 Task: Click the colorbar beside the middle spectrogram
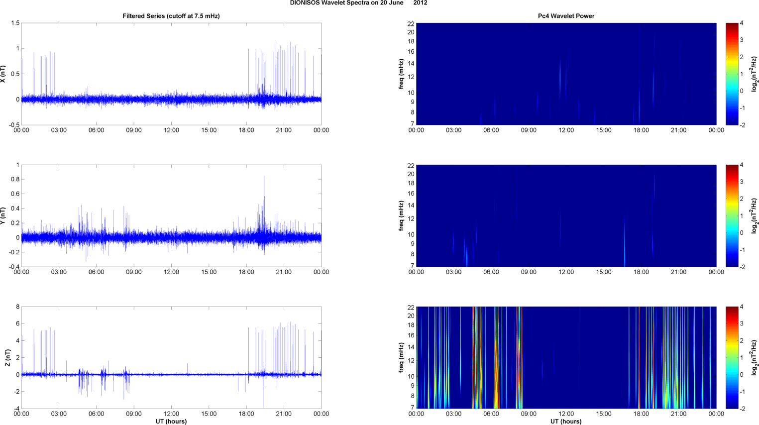(732, 215)
